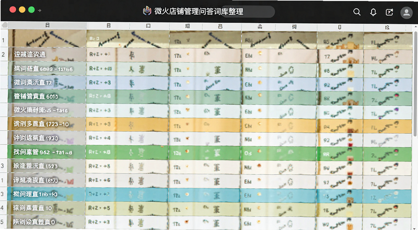Click first-column cell containing 962 in bright green row
The image size is (418, 230).
pos(47,152)
